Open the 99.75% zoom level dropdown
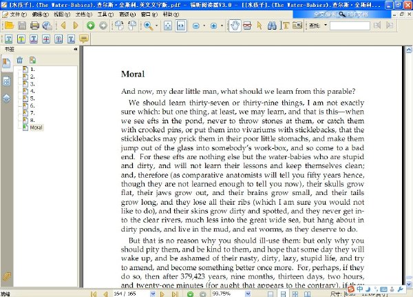 tap(248, 294)
